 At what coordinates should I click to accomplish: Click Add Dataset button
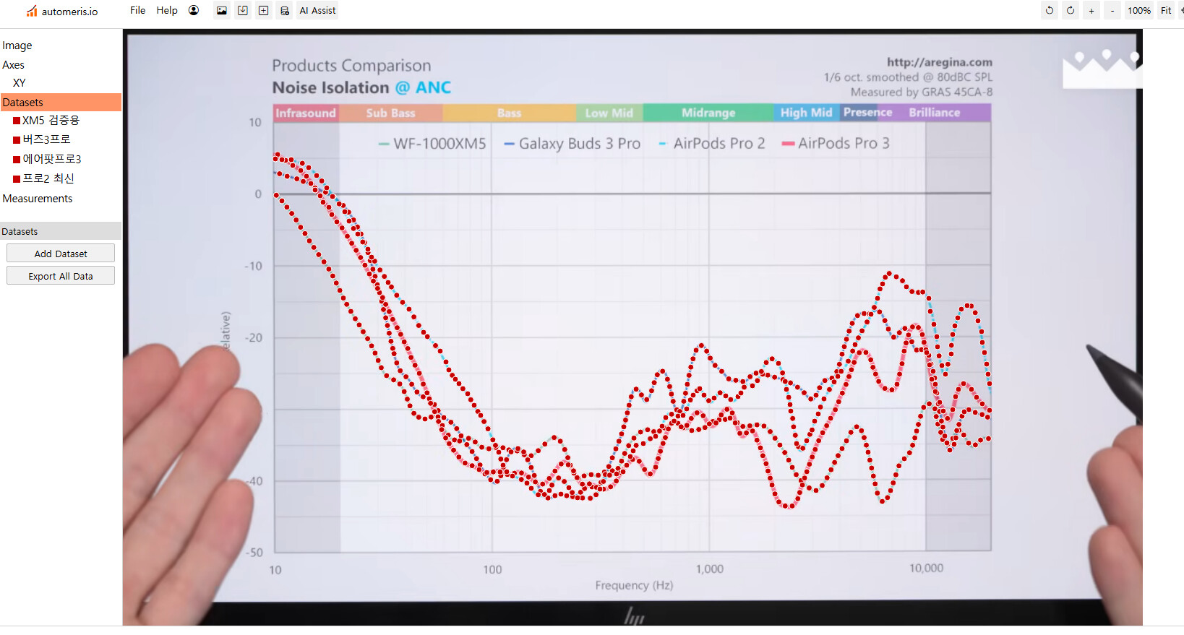[x=61, y=254]
